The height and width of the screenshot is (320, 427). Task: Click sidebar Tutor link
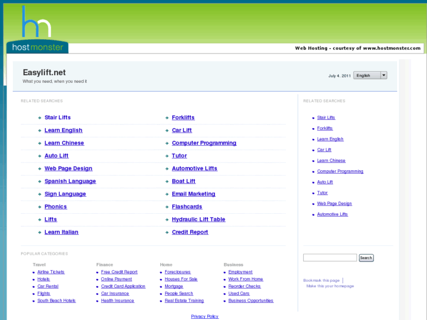322,193
